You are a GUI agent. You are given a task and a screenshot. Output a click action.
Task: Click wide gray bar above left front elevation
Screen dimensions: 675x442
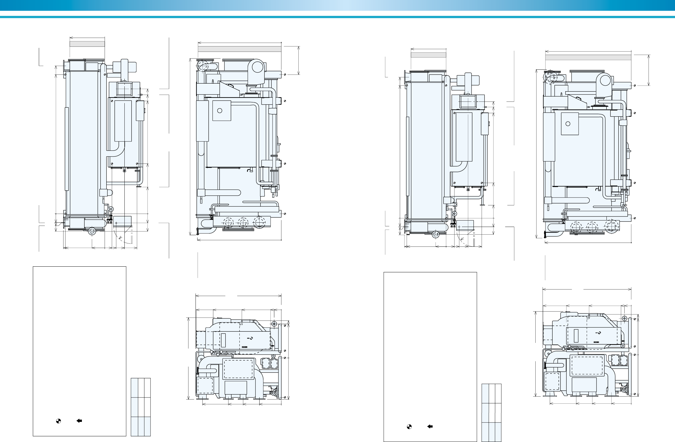[239, 49]
